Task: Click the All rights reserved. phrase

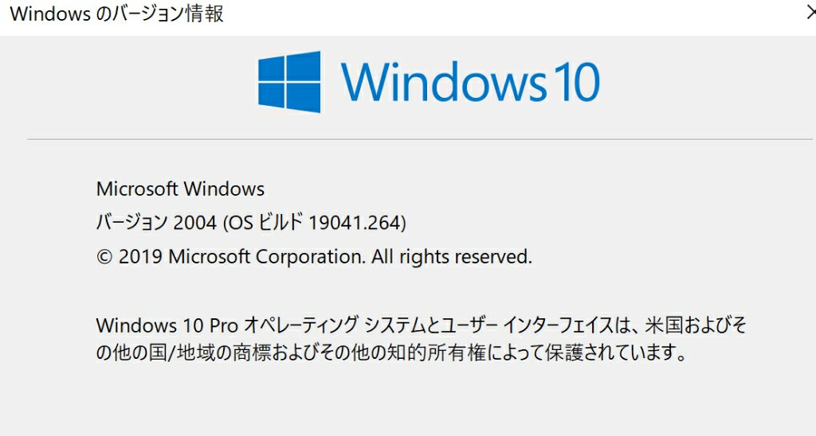Action: point(452,257)
